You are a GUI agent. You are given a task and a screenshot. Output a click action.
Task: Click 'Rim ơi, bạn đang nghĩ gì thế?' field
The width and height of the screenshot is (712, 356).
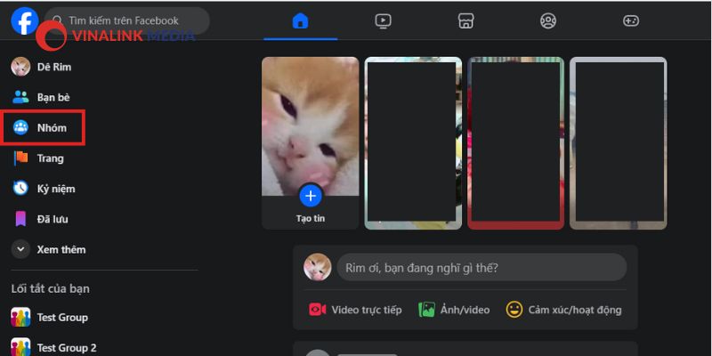(x=481, y=267)
